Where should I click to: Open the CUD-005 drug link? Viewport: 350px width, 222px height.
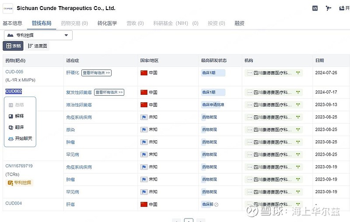tap(14, 72)
